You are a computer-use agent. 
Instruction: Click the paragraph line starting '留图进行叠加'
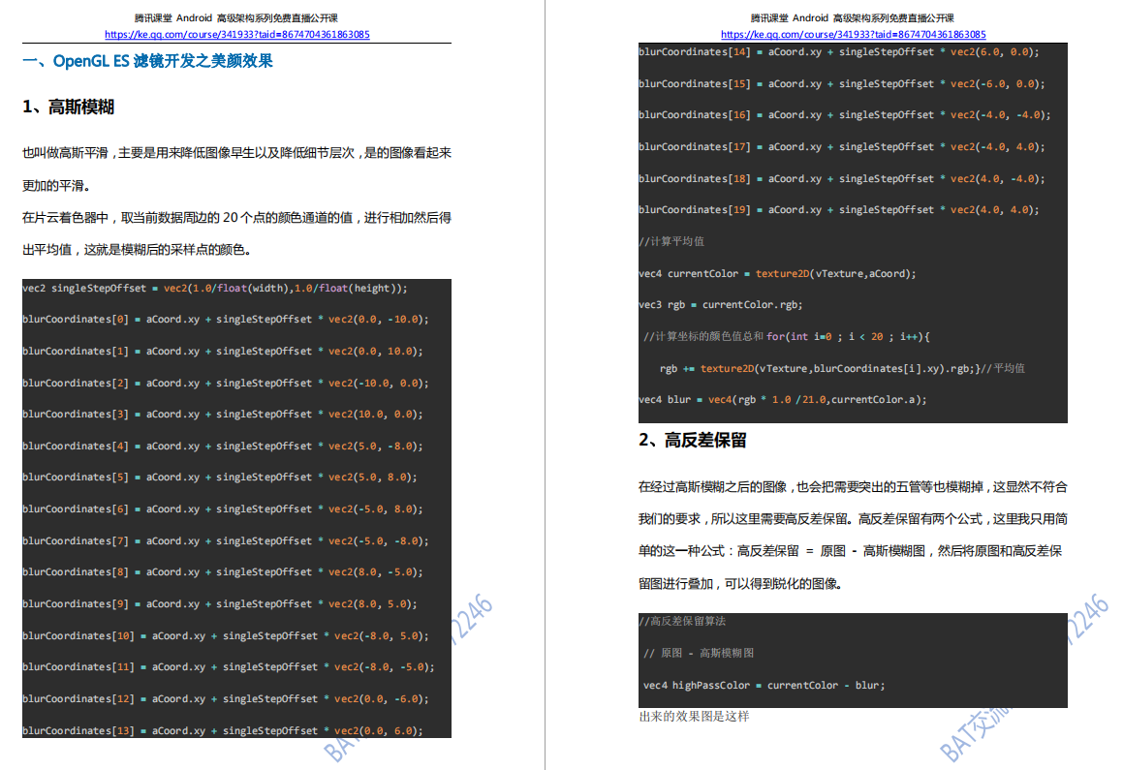pos(740,584)
